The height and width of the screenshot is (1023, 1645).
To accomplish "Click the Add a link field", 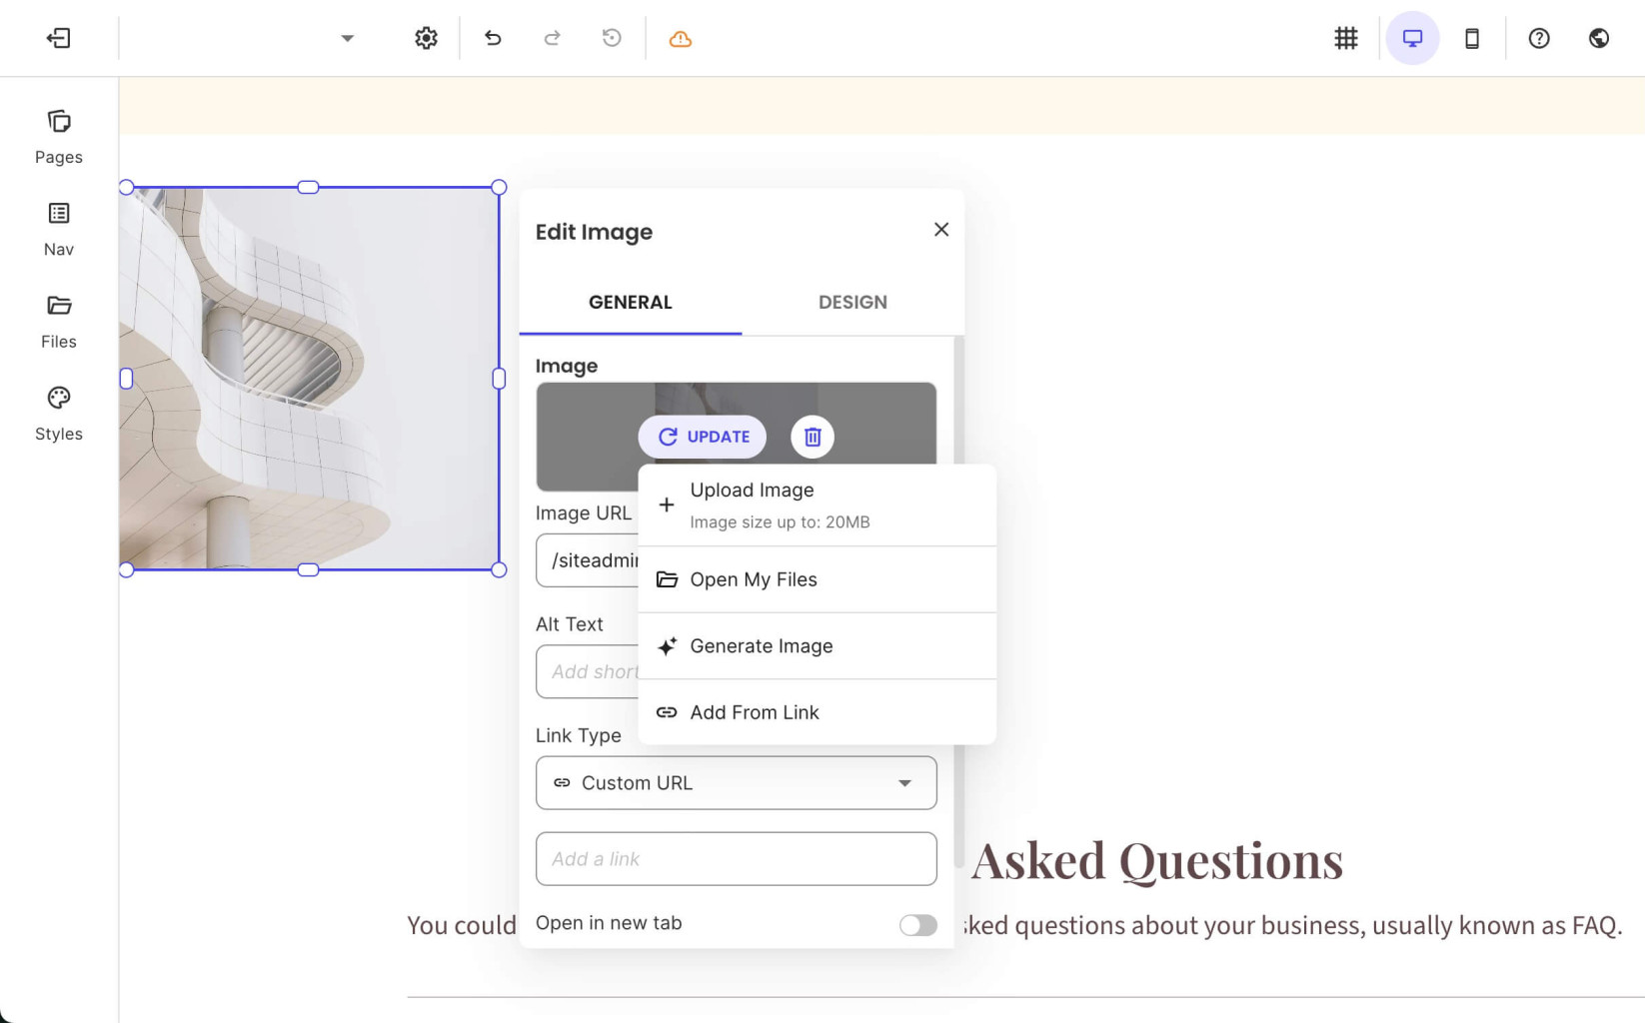I will pos(737,859).
